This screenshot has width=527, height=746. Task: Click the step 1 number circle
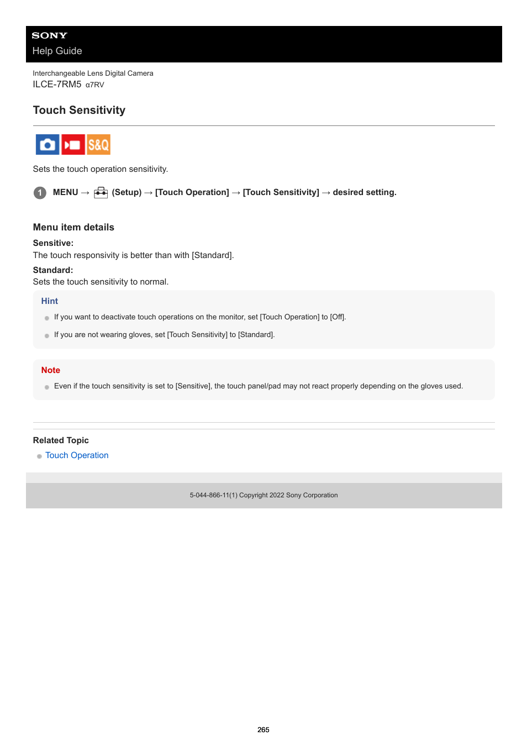tap(40, 193)
